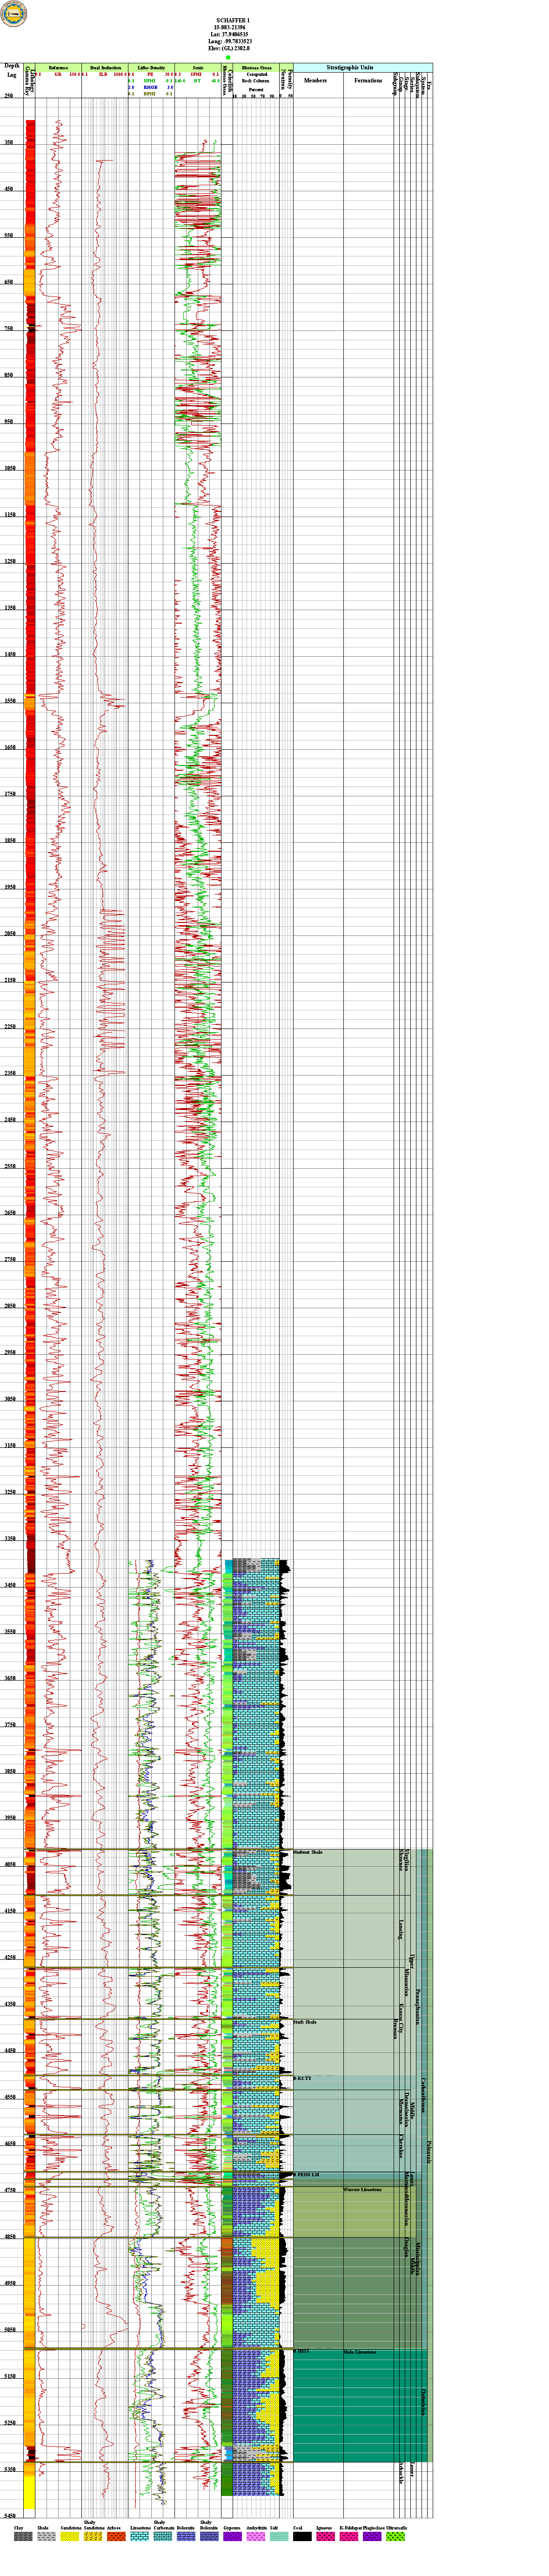Pick the K-Feldspar legend swatch

348,2536
